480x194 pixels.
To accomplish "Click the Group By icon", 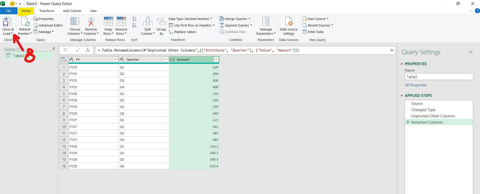I will tap(162, 21).
